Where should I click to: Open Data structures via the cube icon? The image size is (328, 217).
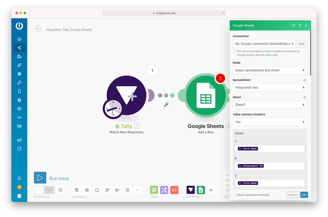point(19,109)
